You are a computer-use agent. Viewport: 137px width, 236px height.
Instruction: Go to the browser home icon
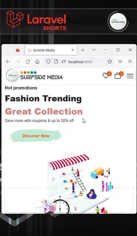click(x=37, y=61)
